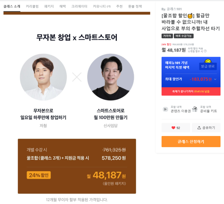Click the red heart like icon
This screenshot has height=204, width=224.
[173, 128]
